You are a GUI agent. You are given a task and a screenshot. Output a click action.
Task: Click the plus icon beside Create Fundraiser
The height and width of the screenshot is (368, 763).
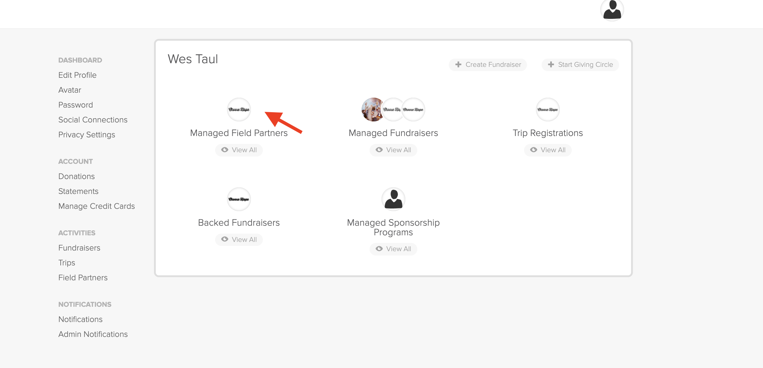(x=458, y=65)
